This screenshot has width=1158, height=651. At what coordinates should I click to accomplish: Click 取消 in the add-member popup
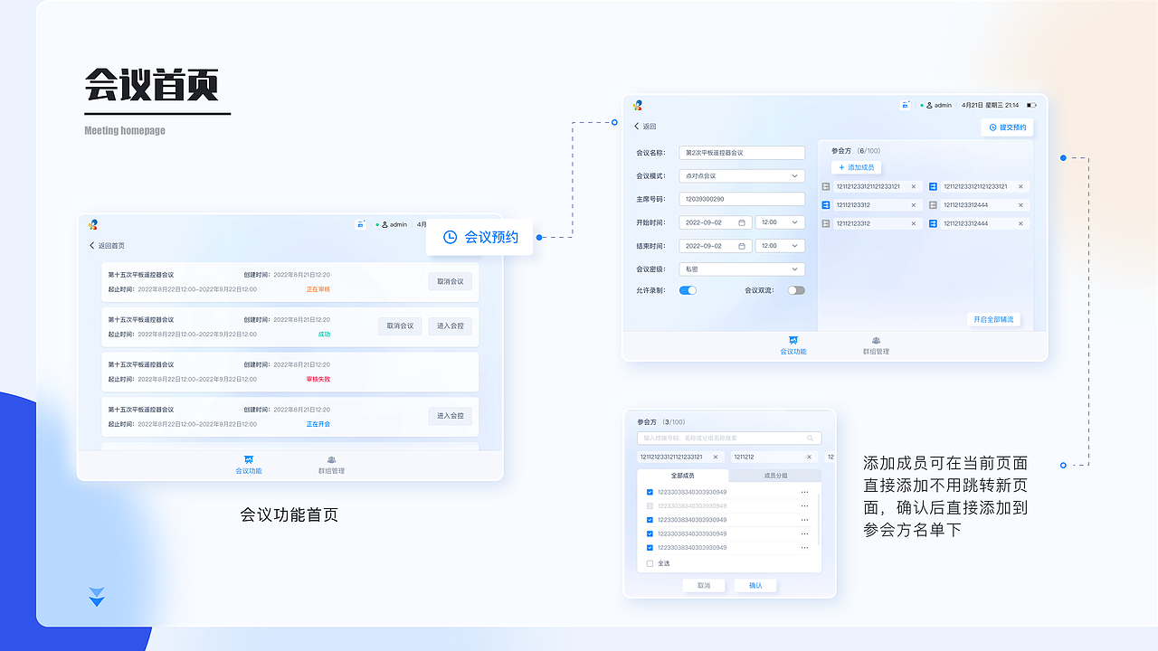(x=704, y=585)
